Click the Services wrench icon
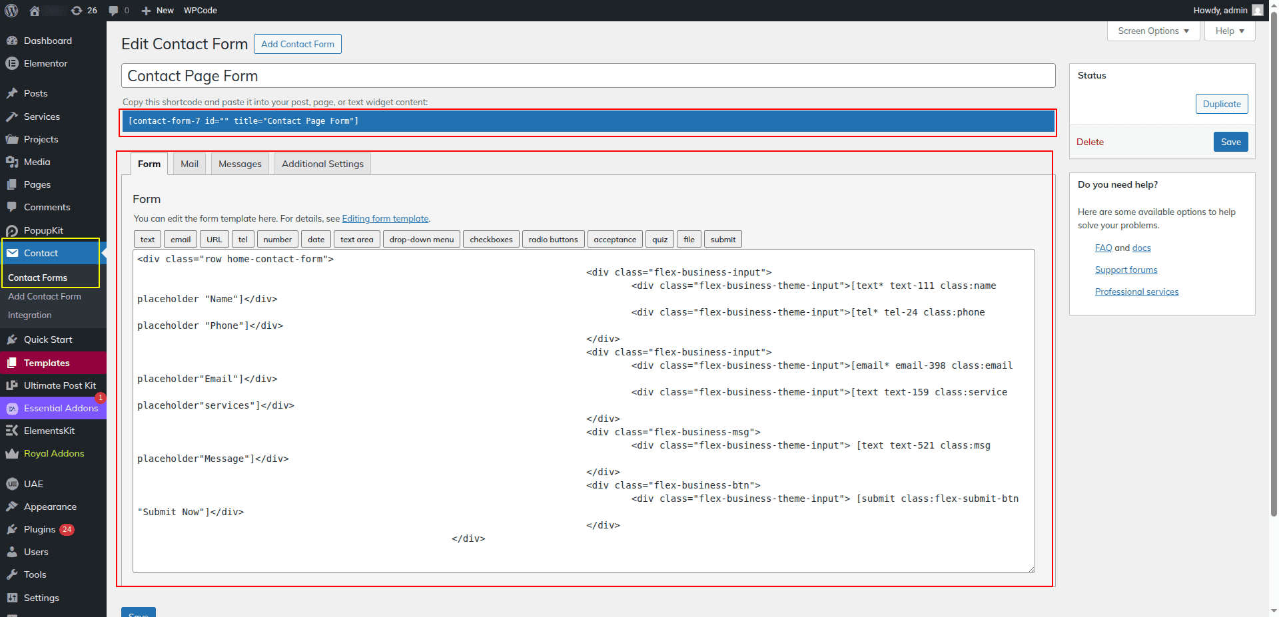This screenshot has height=617, width=1279. point(12,116)
